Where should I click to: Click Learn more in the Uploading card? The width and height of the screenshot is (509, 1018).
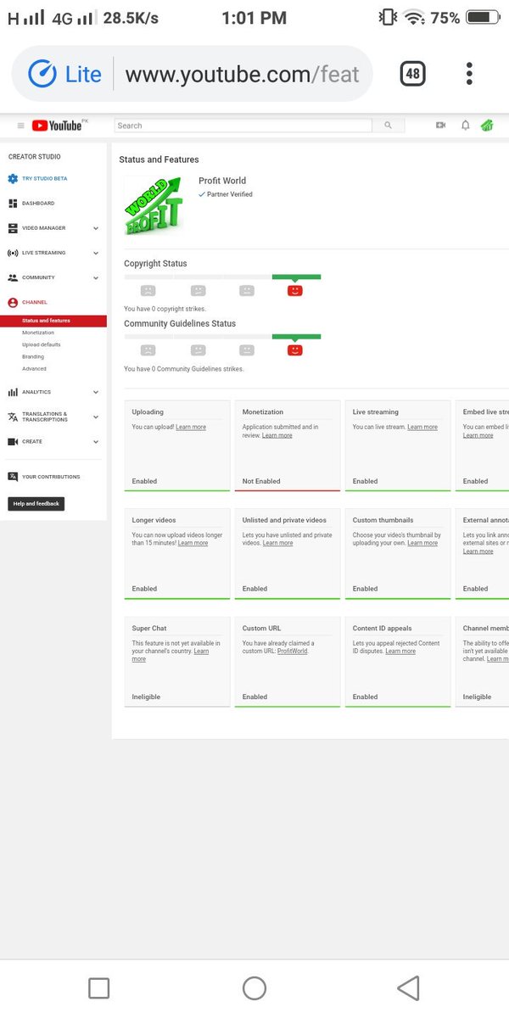pyautogui.click(x=191, y=428)
